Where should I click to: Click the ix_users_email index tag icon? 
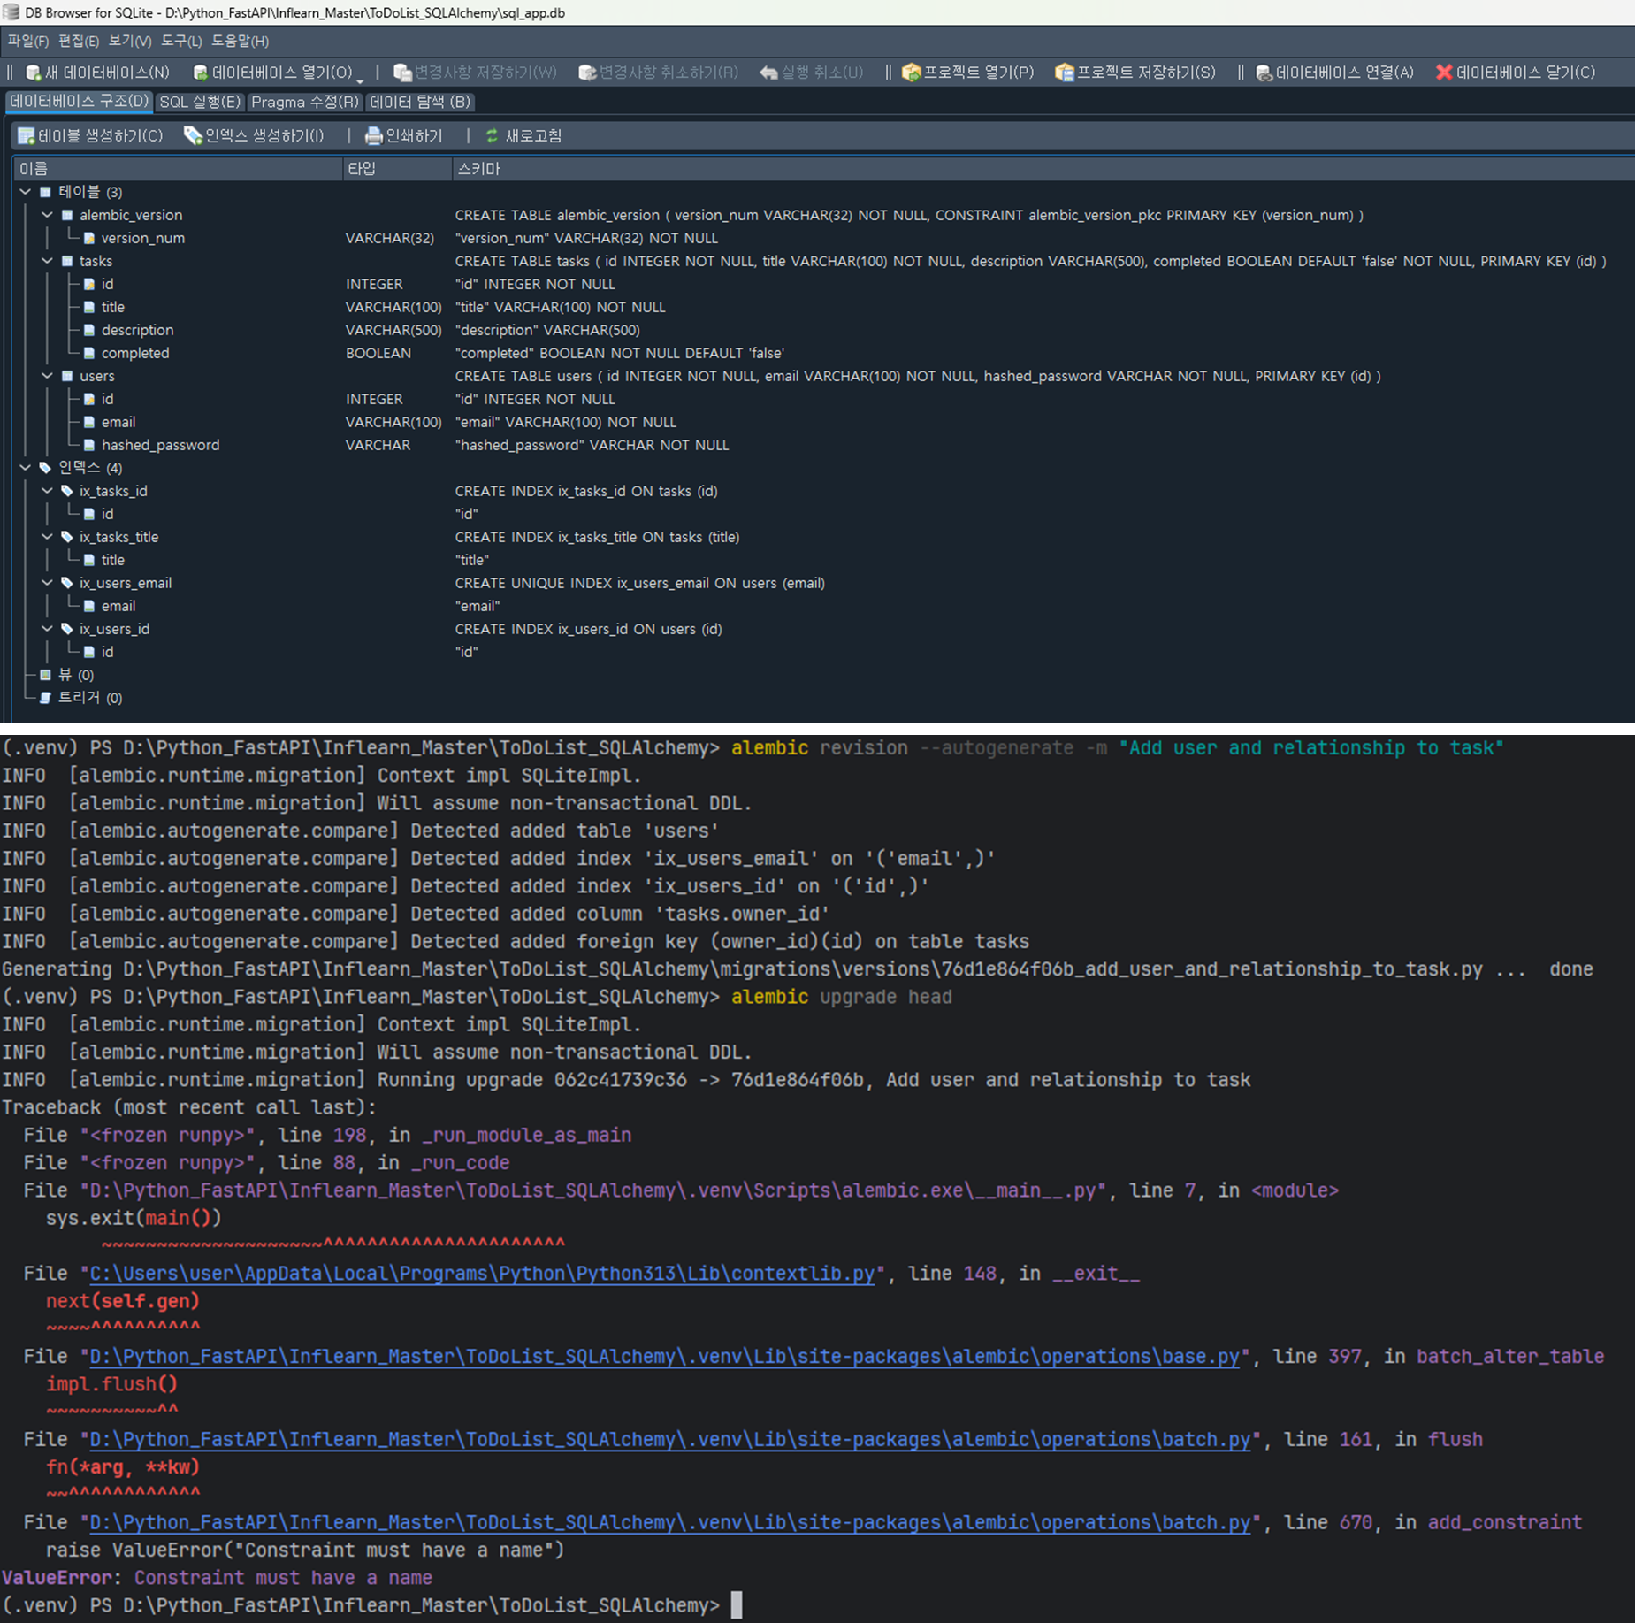coord(67,583)
